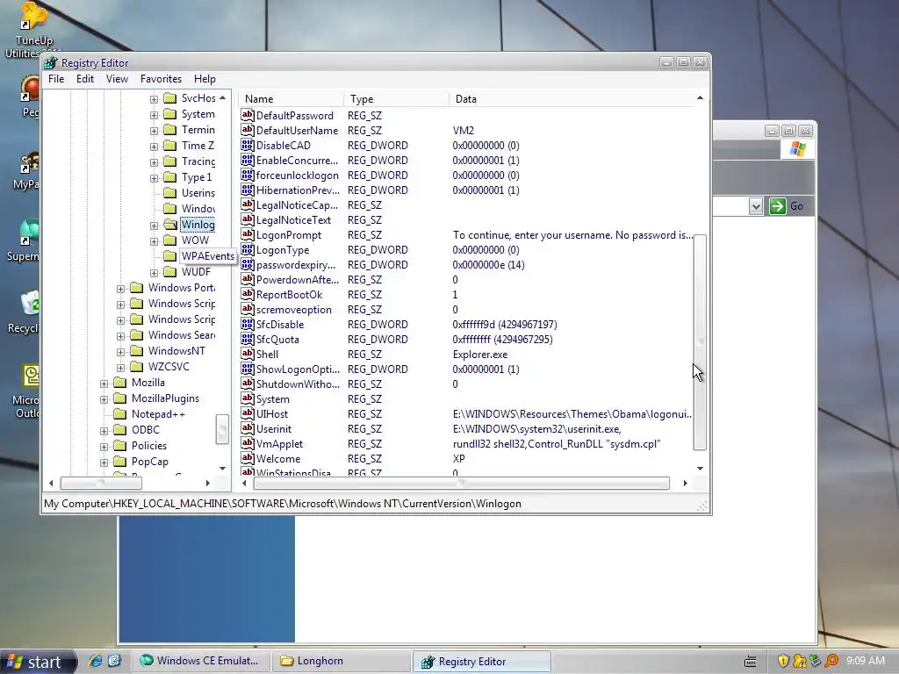Image resolution: width=899 pixels, height=674 pixels.
Task: Select the ReportBootOk value
Action: (289, 294)
